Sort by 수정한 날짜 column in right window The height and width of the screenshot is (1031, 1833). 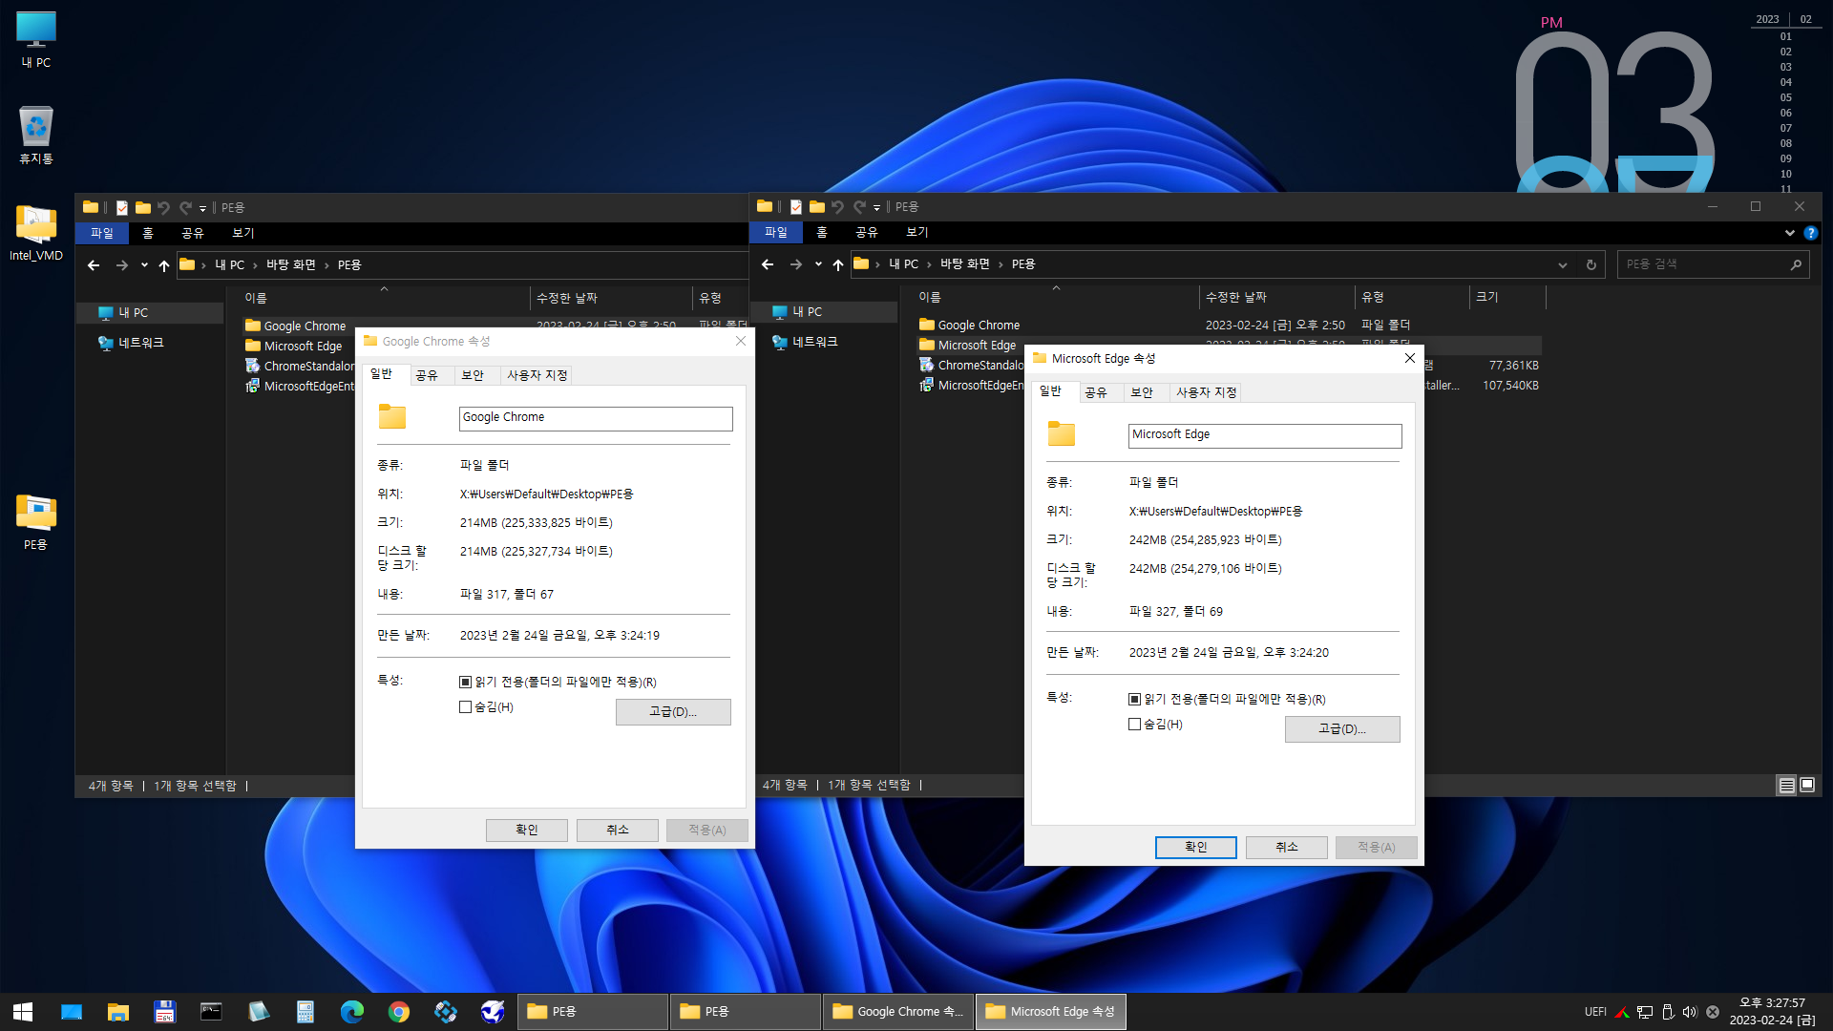tap(1276, 298)
